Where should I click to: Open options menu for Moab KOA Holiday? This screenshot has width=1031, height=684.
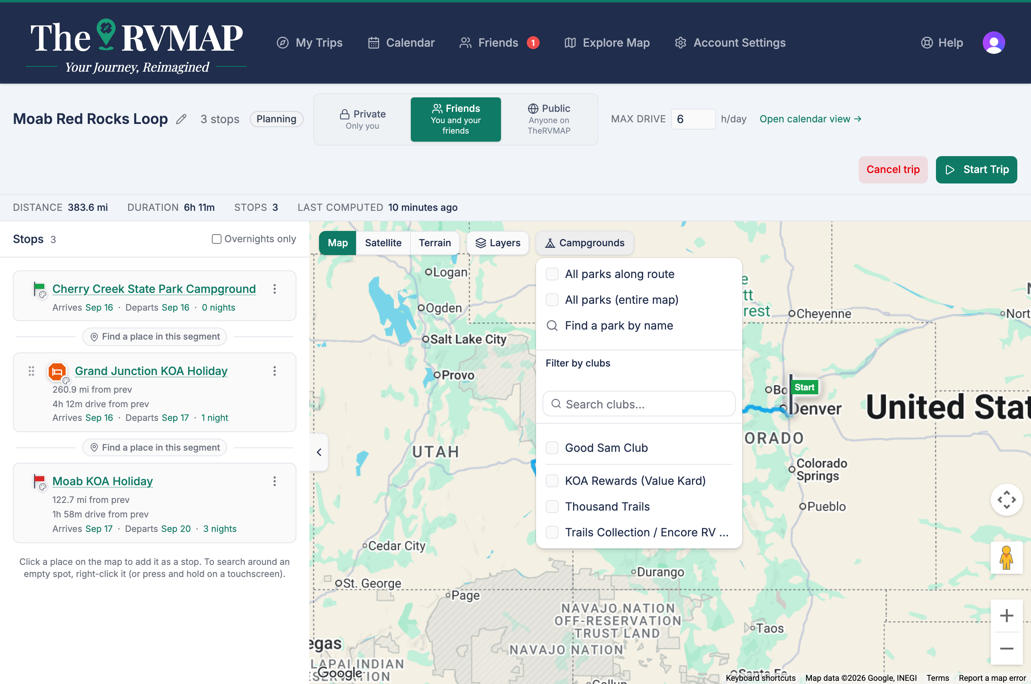[x=274, y=481]
